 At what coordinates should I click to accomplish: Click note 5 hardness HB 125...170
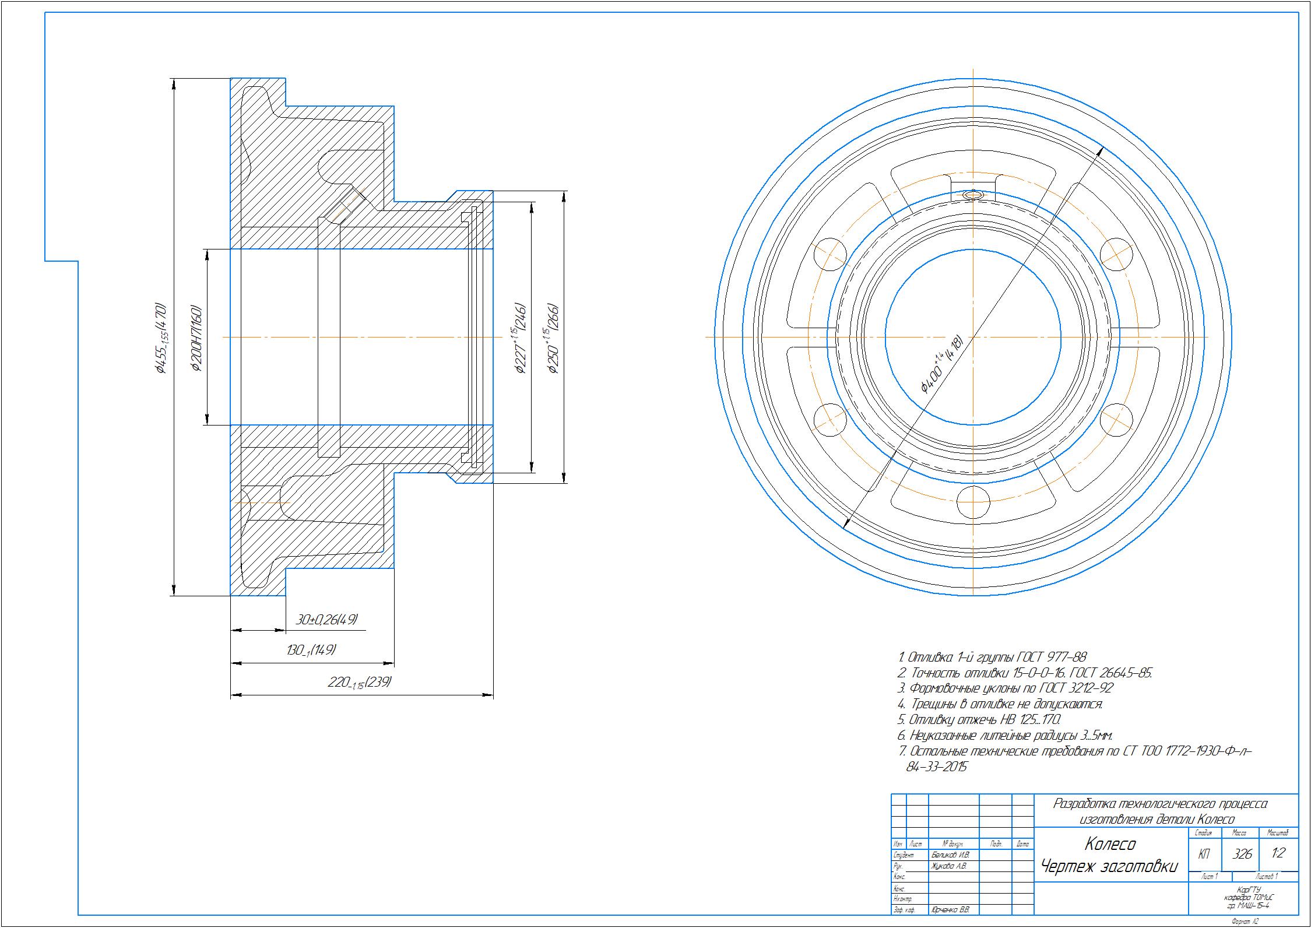[979, 719]
